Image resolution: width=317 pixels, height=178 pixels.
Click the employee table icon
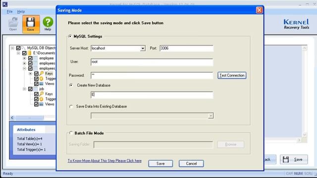point(36,58)
